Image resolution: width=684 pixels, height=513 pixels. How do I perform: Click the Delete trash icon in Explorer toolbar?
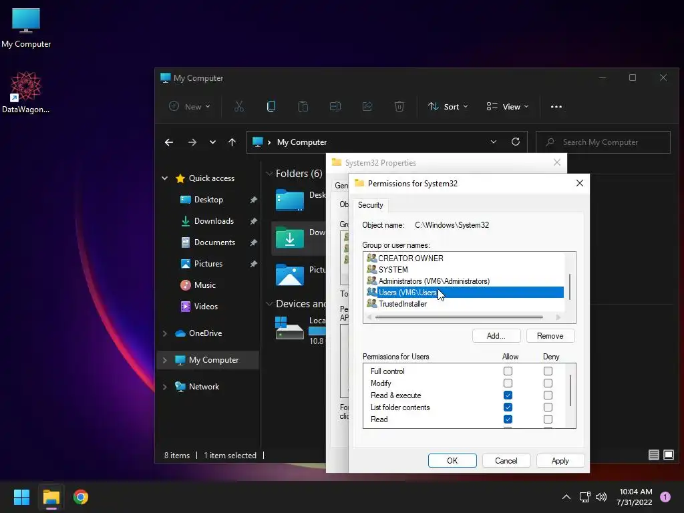399,106
